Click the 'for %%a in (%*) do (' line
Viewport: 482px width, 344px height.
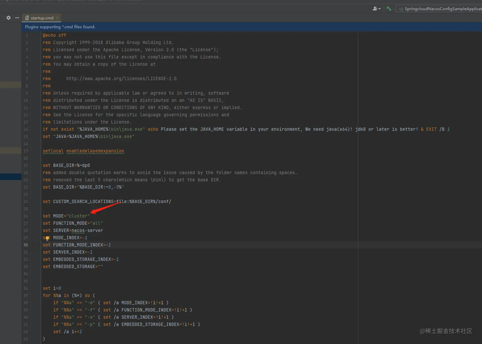(x=69, y=296)
